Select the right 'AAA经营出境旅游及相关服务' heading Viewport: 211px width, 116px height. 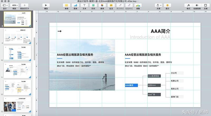[143, 55]
